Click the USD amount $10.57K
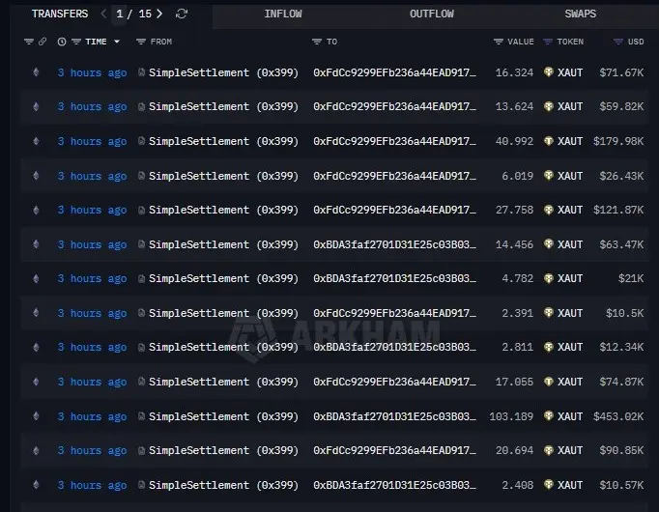This screenshot has height=512, width=659. (x=621, y=485)
